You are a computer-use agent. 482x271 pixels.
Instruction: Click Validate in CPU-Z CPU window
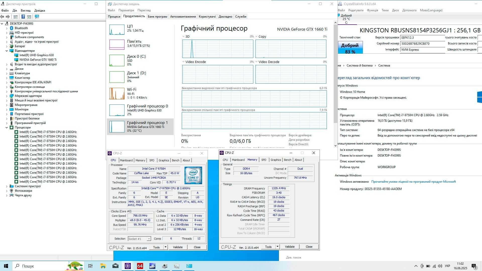tap(178, 247)
